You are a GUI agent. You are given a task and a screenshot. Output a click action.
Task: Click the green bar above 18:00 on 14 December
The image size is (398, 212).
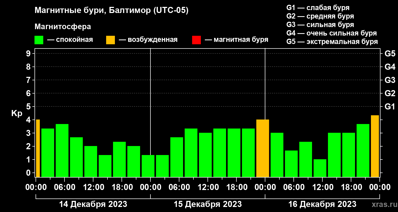point(119,159)
